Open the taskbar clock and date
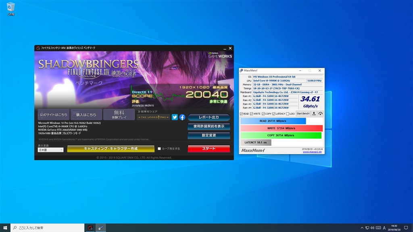Viewport: 413px width, 232px height. tap(394, 228)
